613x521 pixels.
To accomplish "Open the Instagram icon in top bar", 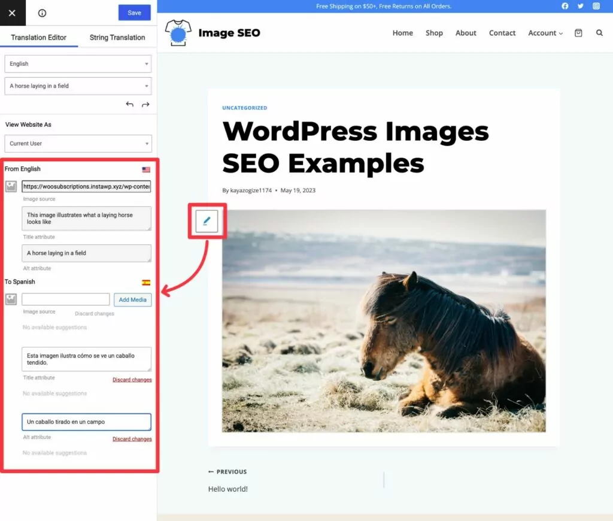I will coord(596,6).
